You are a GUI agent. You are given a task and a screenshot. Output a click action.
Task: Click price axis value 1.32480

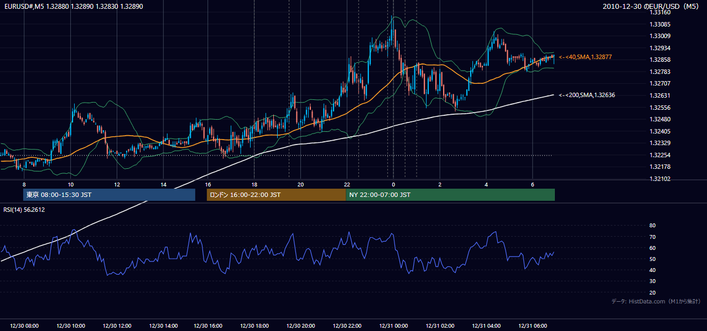660,119
